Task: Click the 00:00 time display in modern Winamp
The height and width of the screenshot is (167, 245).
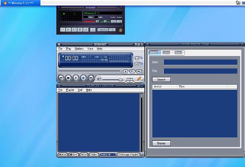Action: click(72, 58)
